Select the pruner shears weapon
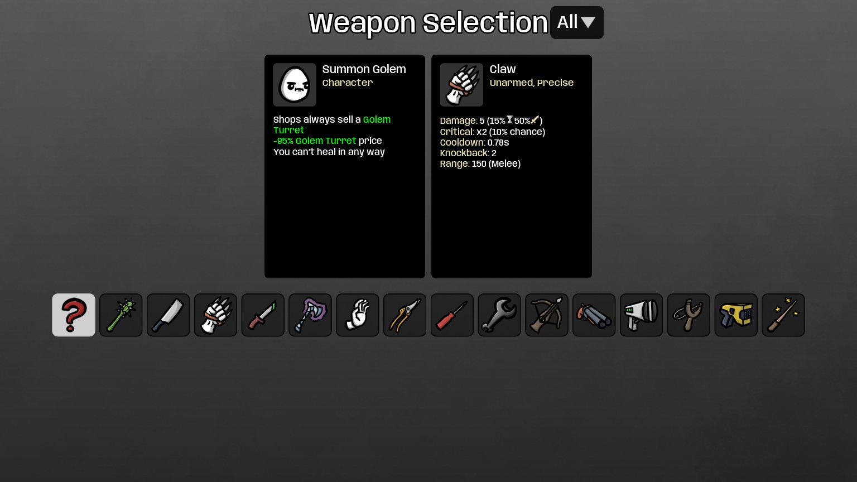This screenshot has width=857, height=482. point(405,315)
